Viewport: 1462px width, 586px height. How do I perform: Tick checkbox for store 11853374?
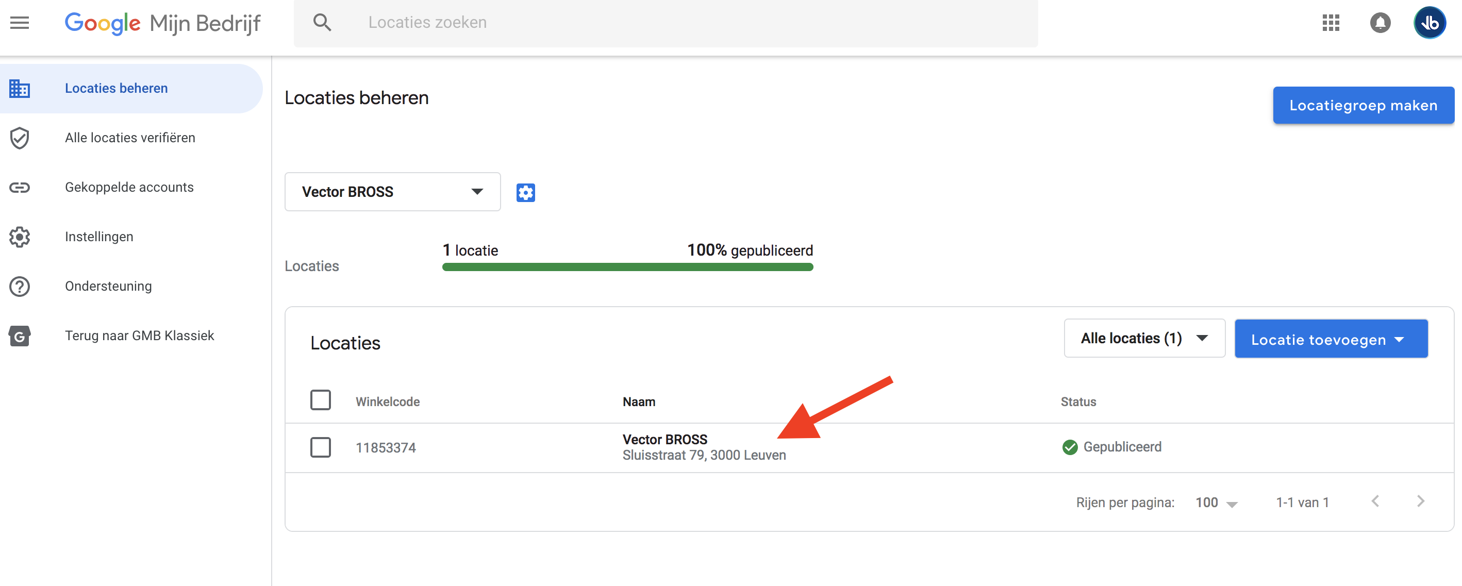[320, 447]
